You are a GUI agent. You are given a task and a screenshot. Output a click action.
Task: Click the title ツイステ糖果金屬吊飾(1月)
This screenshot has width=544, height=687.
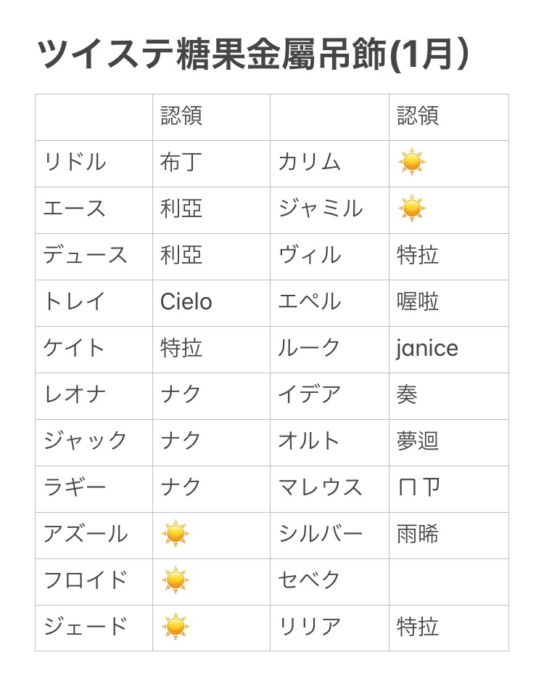[252, 54]
